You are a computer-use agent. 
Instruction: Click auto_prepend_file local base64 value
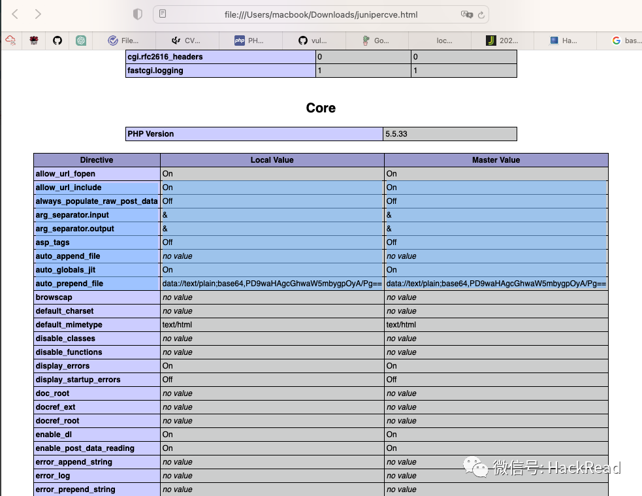tap(272, 284)
